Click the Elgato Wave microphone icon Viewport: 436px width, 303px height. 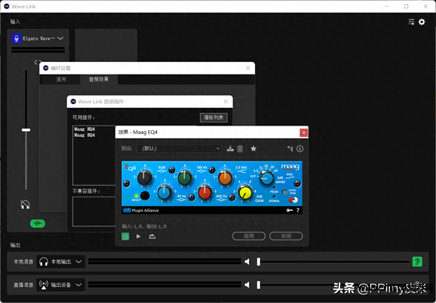17,38
